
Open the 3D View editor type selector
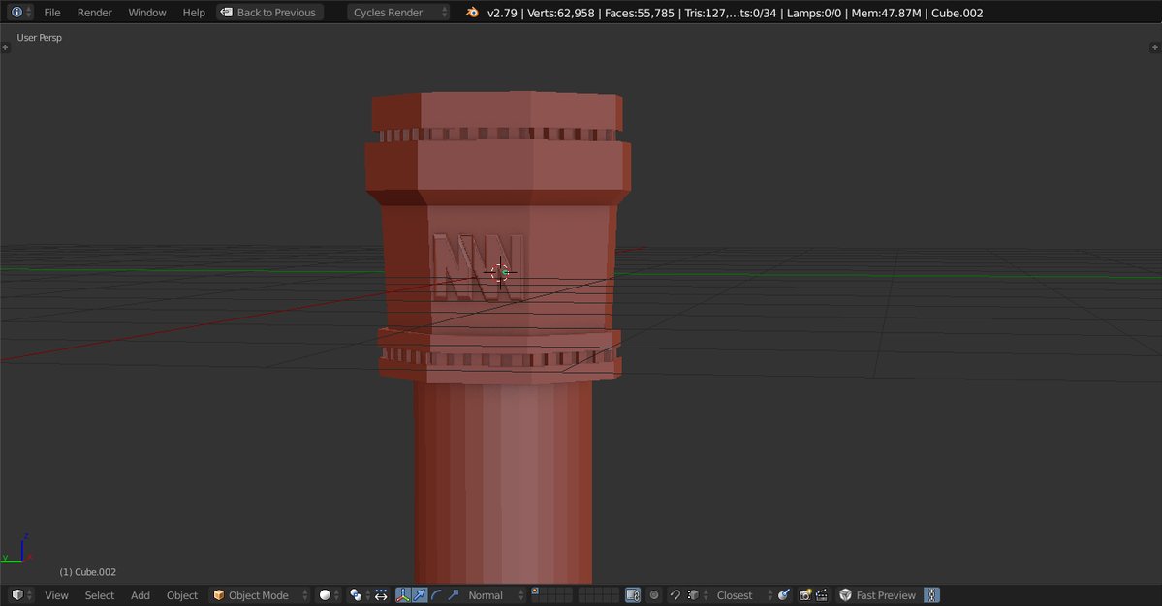(x=20, y=595)
